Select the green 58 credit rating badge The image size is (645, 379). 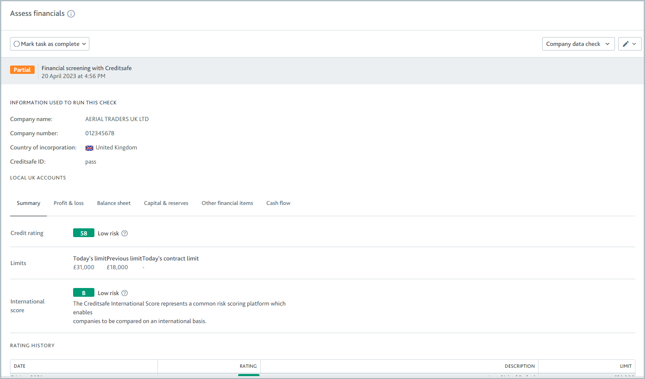tap(84, 232)
